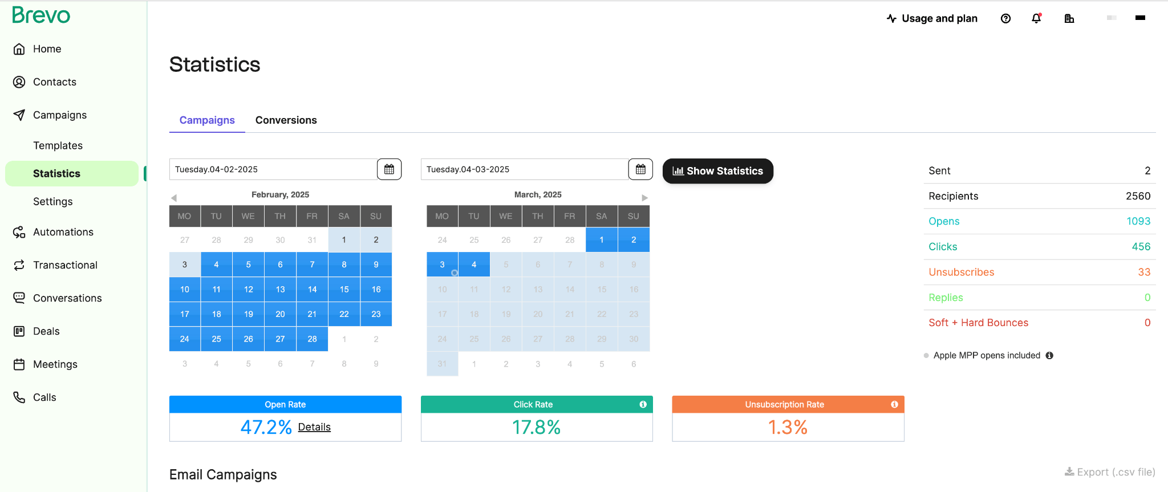Select February 14 in the calendar

312,290
